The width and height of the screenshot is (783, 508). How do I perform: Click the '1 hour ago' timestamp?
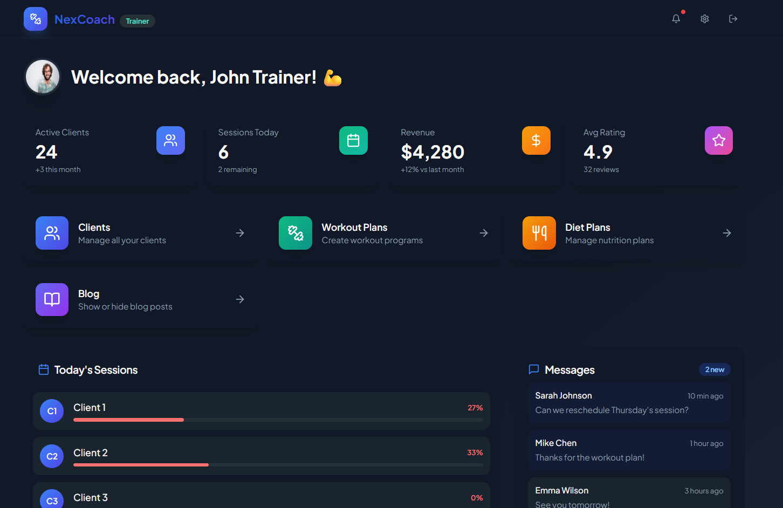(706, 443)
